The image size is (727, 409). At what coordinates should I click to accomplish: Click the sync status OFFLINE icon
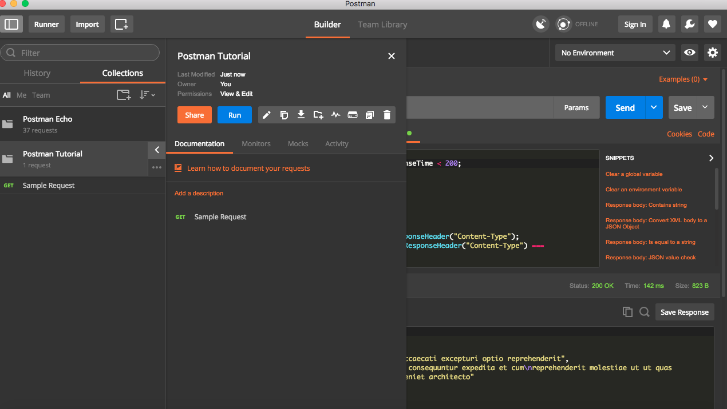click(x=564, y=24)
